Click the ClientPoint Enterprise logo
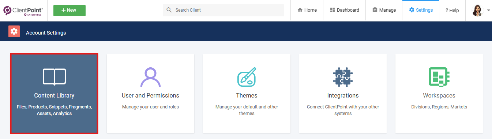This screenshot has height=139, width=492. coord(23,11)
